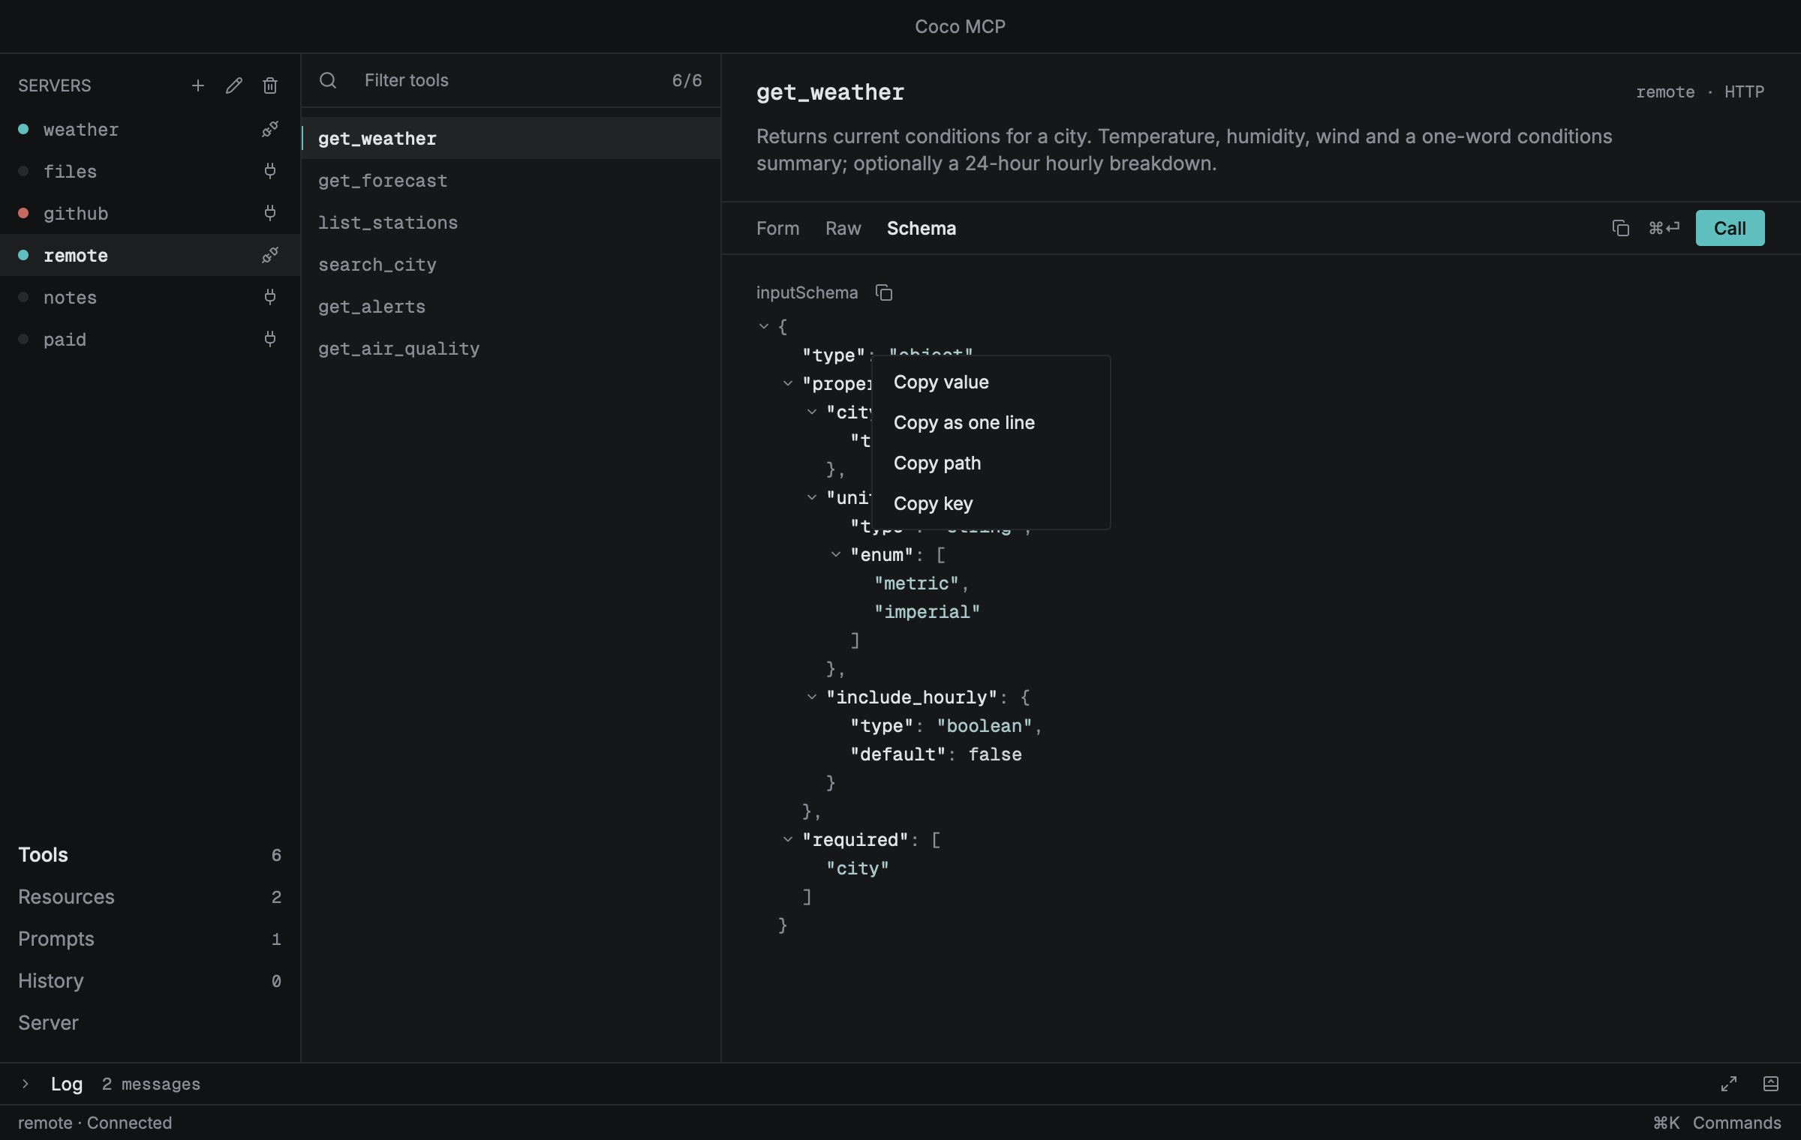Image resolution: width=1801 pixels, height=1140 pixels.
Task: Copy request using toolbar copy icon
Action: (1621, 228)
